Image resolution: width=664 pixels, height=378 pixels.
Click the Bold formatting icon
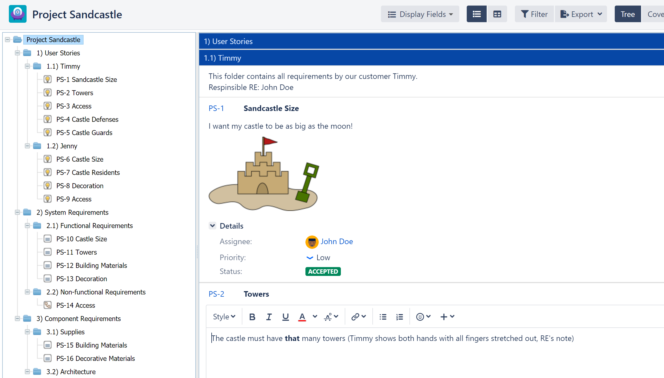point(252,317)
